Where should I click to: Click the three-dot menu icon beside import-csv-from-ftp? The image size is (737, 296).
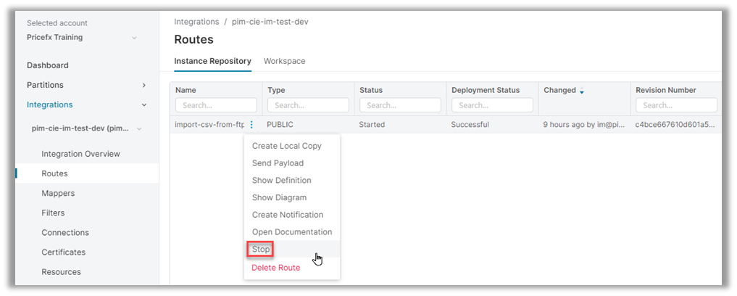[x=251, y=125]
